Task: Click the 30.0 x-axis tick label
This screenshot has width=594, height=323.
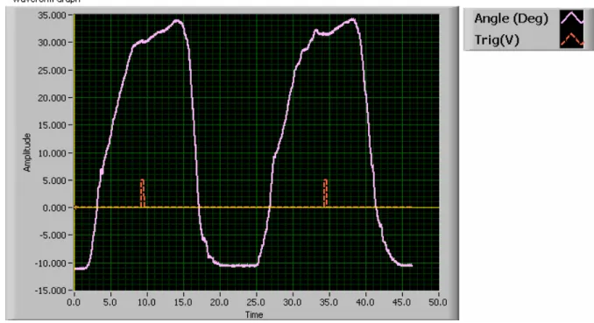Action: (292, 303)
